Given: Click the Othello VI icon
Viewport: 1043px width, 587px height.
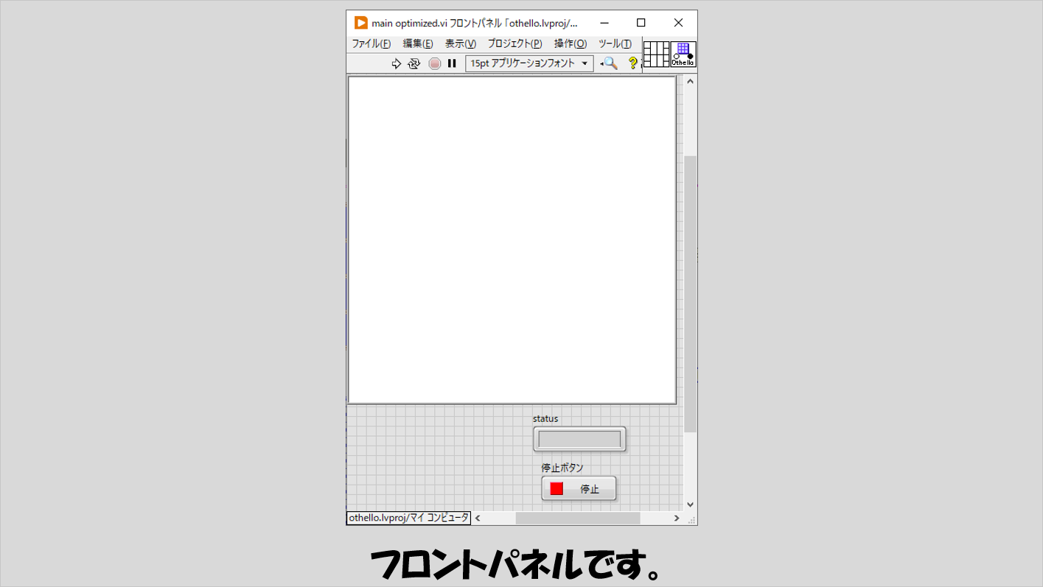Looking at the screenshot, I should pos(683,55).
